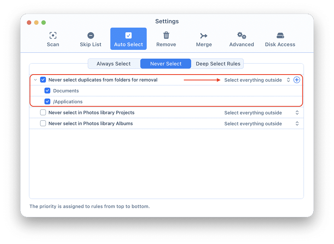Open the Skip List settings pane
The width and height of the screenshot is (334, 244).
click(x=91, y=39)
